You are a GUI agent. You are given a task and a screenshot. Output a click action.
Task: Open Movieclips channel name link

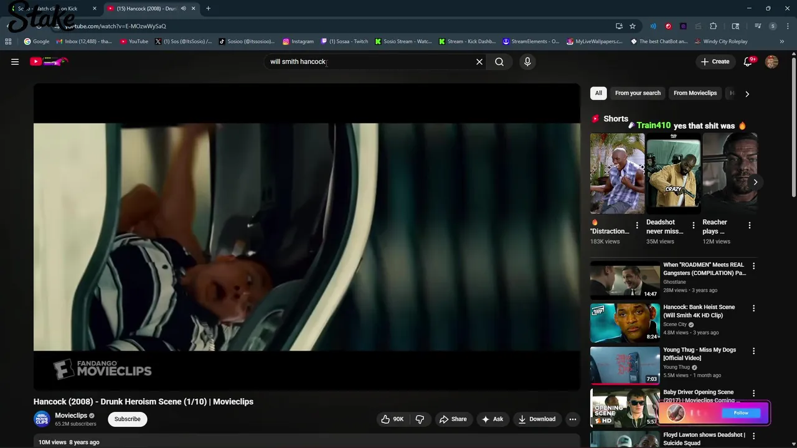click(x=71, y=415)
